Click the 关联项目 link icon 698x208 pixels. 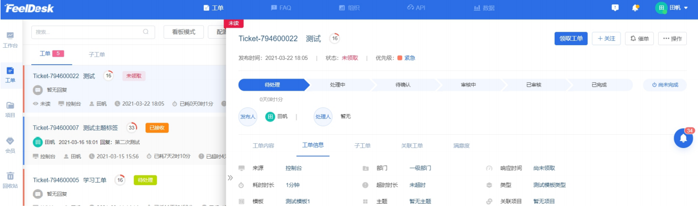point(489,202)
